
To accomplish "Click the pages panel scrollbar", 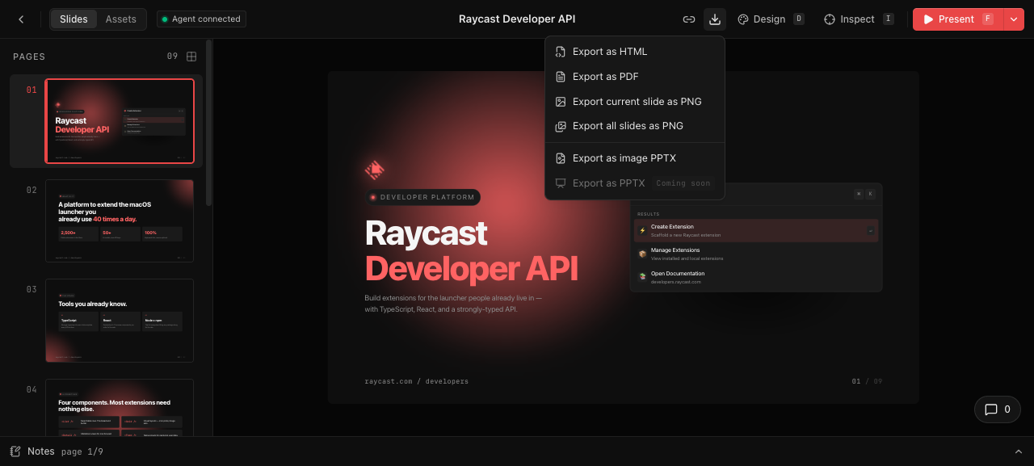I will point(208,121).
